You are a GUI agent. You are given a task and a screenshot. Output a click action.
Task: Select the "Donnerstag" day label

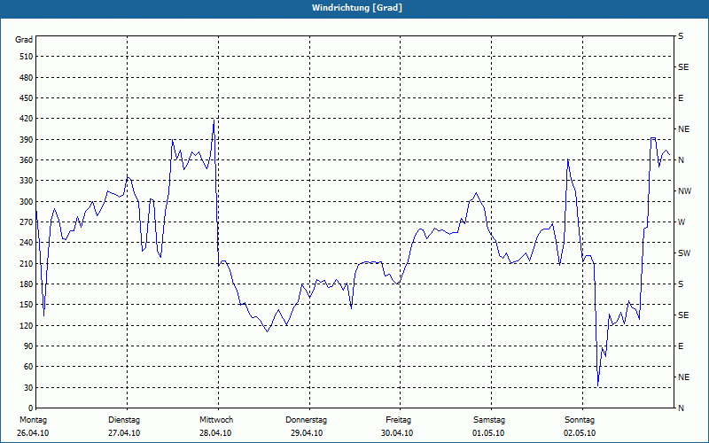(x=306, y=420)
